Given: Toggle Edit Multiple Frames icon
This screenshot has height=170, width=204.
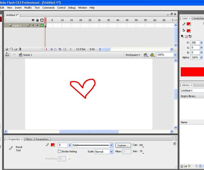Looking at the screenshot, I should pos(60,49).
